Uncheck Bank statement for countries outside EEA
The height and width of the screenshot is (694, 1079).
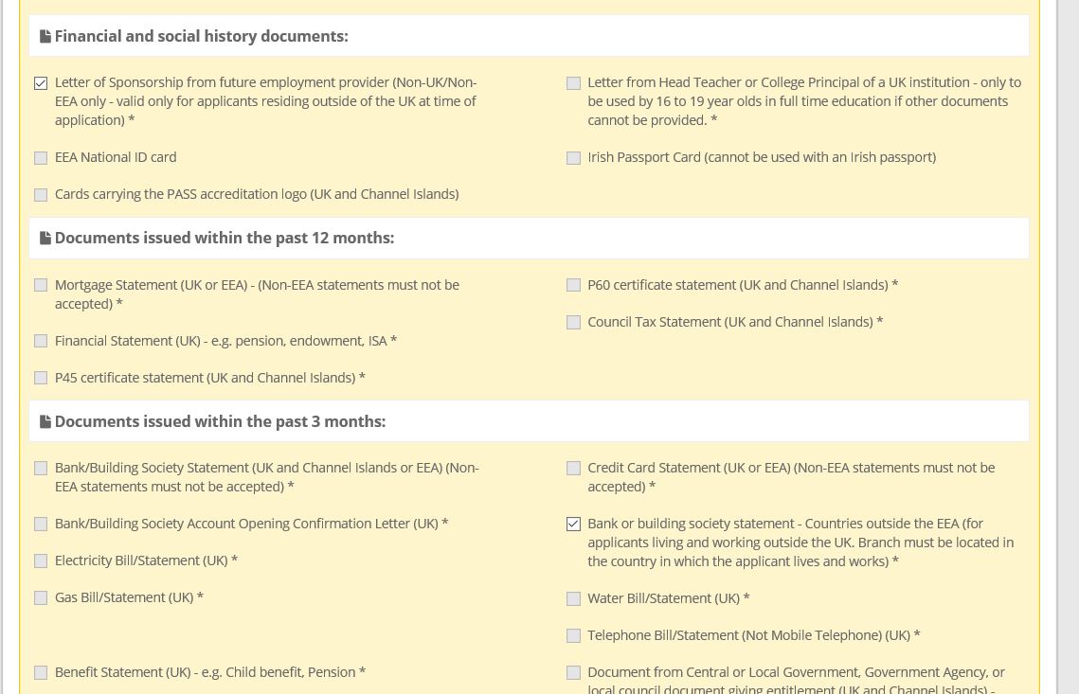573,525
